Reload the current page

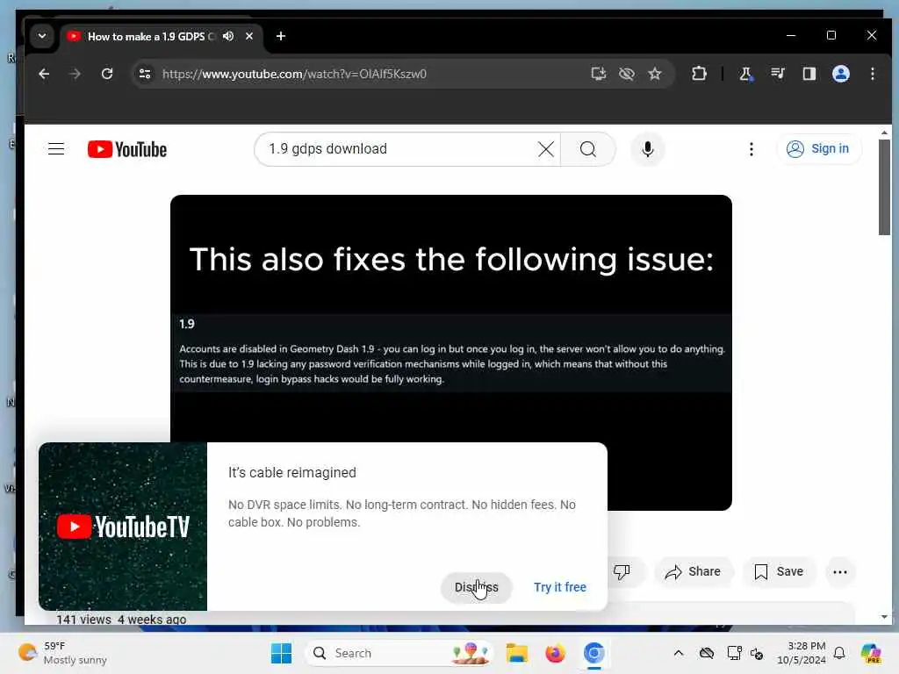click(106, 74)
